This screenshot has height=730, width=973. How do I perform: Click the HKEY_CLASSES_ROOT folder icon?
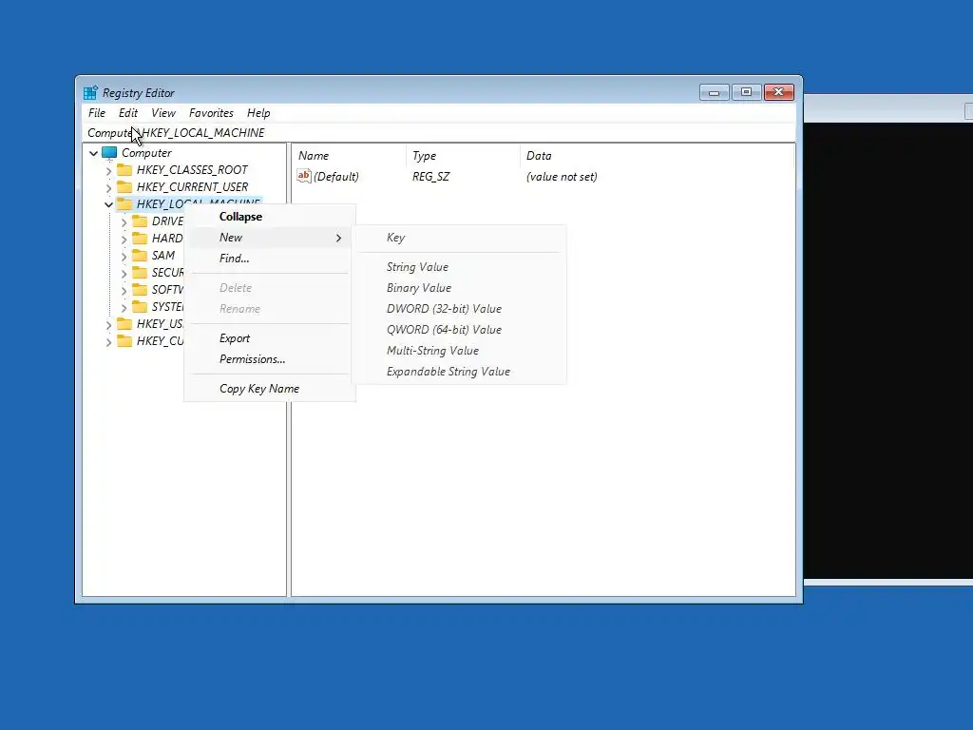point(124,170)
